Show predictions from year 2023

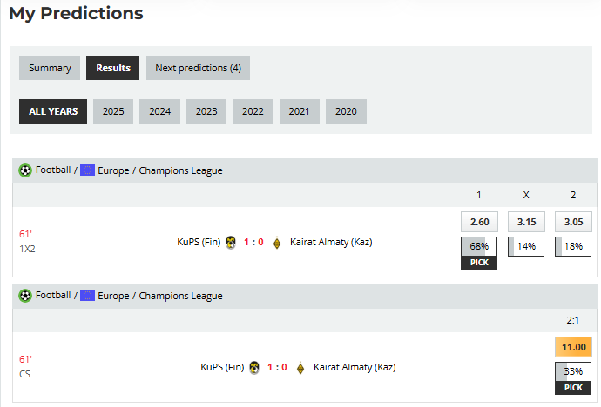206,111
